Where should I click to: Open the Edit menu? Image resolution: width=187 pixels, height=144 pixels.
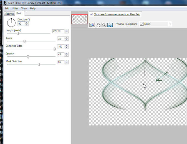coord(7,9)
